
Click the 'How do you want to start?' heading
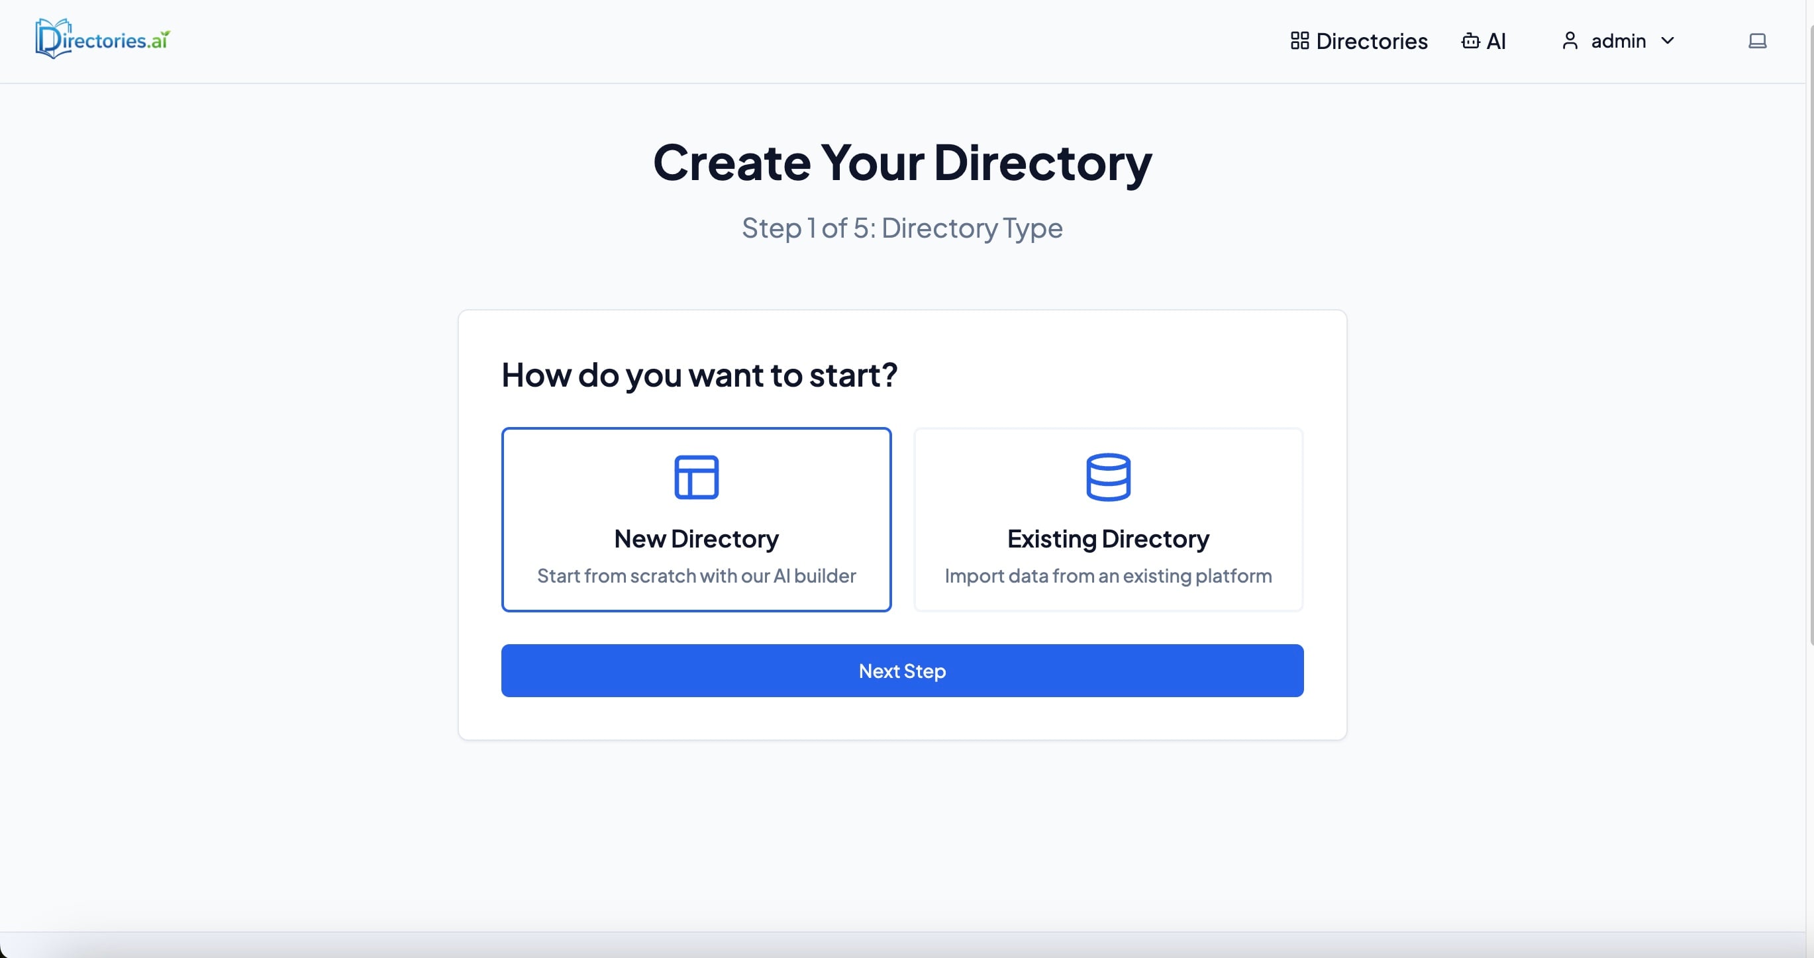point(699,375)
